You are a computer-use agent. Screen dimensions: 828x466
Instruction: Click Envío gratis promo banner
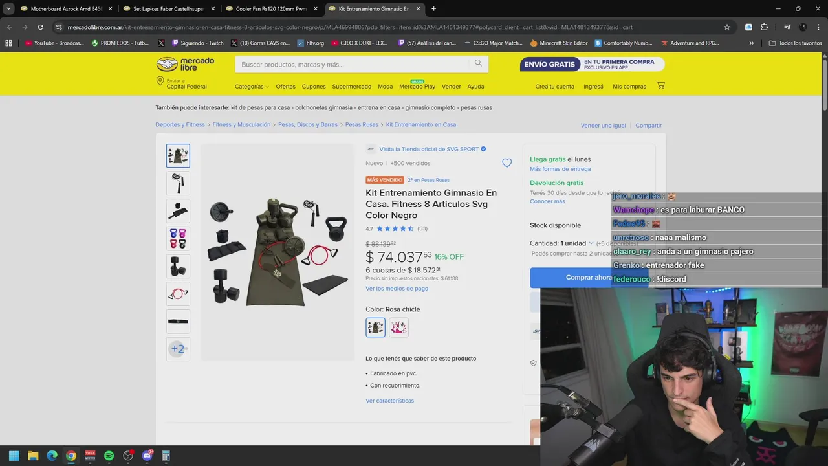592,64
